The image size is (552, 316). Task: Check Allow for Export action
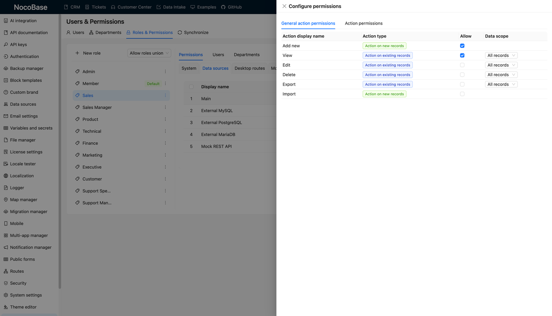462,84
